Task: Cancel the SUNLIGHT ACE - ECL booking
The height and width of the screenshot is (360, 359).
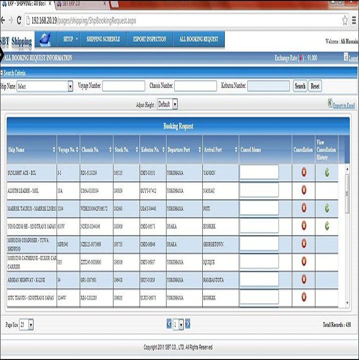Action: (x=304, y=172)
